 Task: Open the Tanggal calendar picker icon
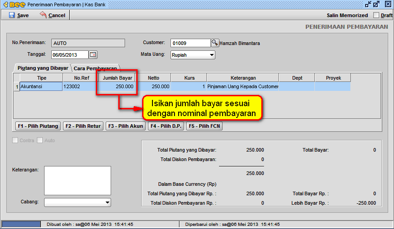click(x=93, y=55)
